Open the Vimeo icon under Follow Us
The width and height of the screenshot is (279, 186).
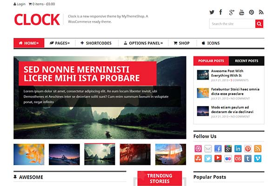click(258, 159)
